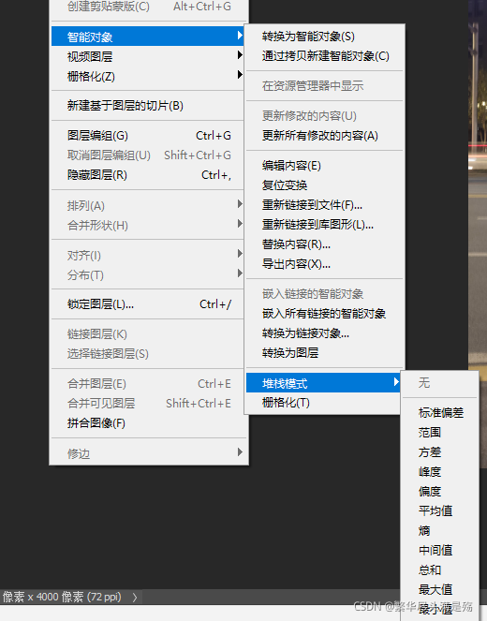Click 创建剪贴蒙版(C) entry
487x621 pixels.
click(148, 7)
